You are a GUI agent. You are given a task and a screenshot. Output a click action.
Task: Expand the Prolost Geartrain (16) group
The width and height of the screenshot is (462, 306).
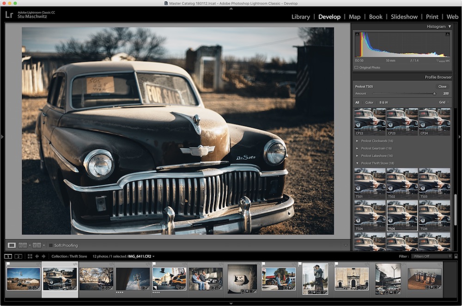tap(357, 148)
